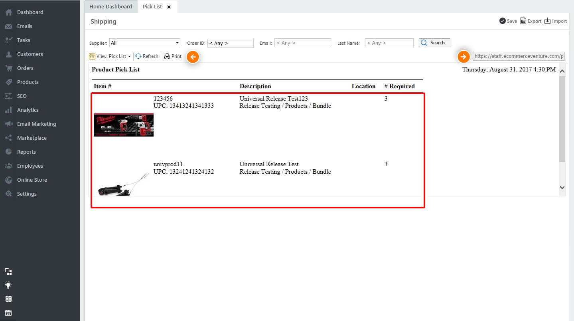
Task: Click item number univprod11
Action: [168, 164]
